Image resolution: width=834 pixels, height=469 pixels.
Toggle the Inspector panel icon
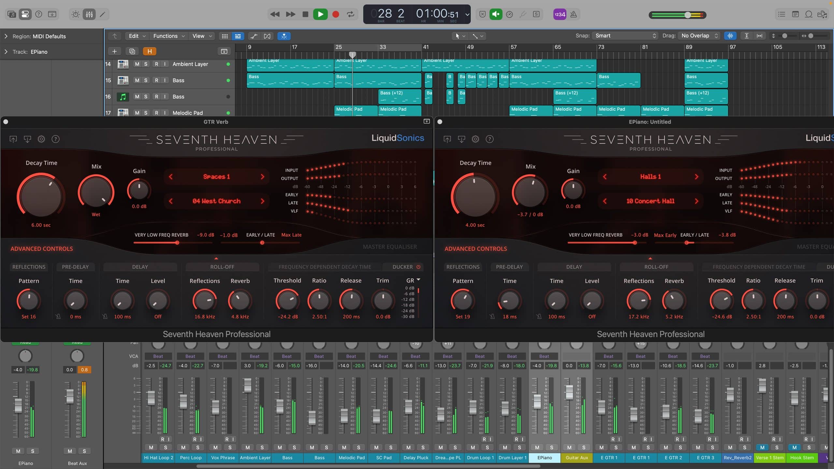point(25,14)
